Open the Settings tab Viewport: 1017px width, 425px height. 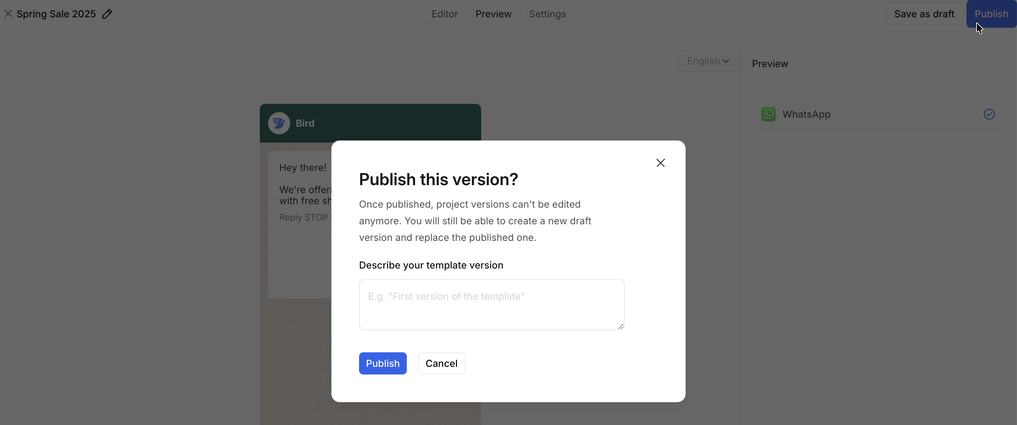pos(547,14)
